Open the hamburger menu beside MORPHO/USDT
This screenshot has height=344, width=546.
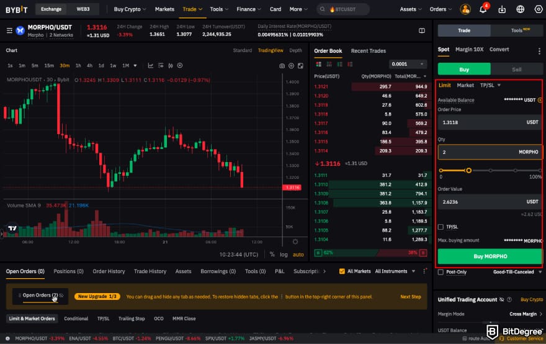click(x=9, y=30)
